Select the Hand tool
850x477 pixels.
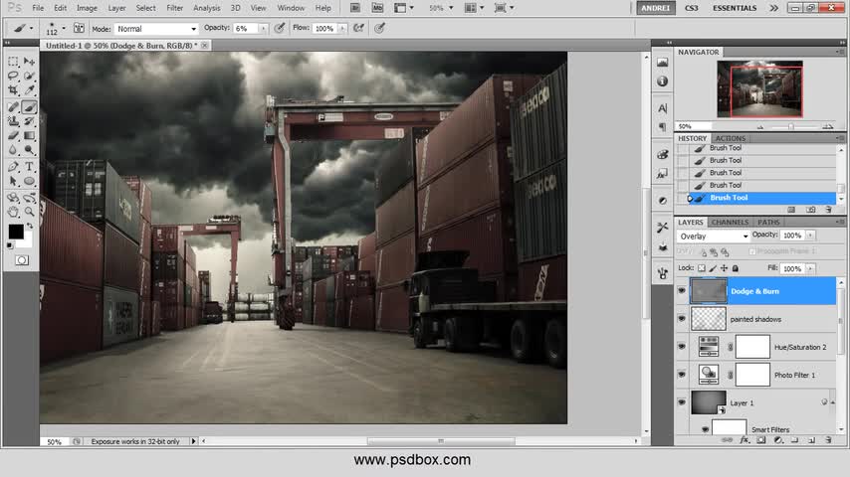tap(13, 213)
